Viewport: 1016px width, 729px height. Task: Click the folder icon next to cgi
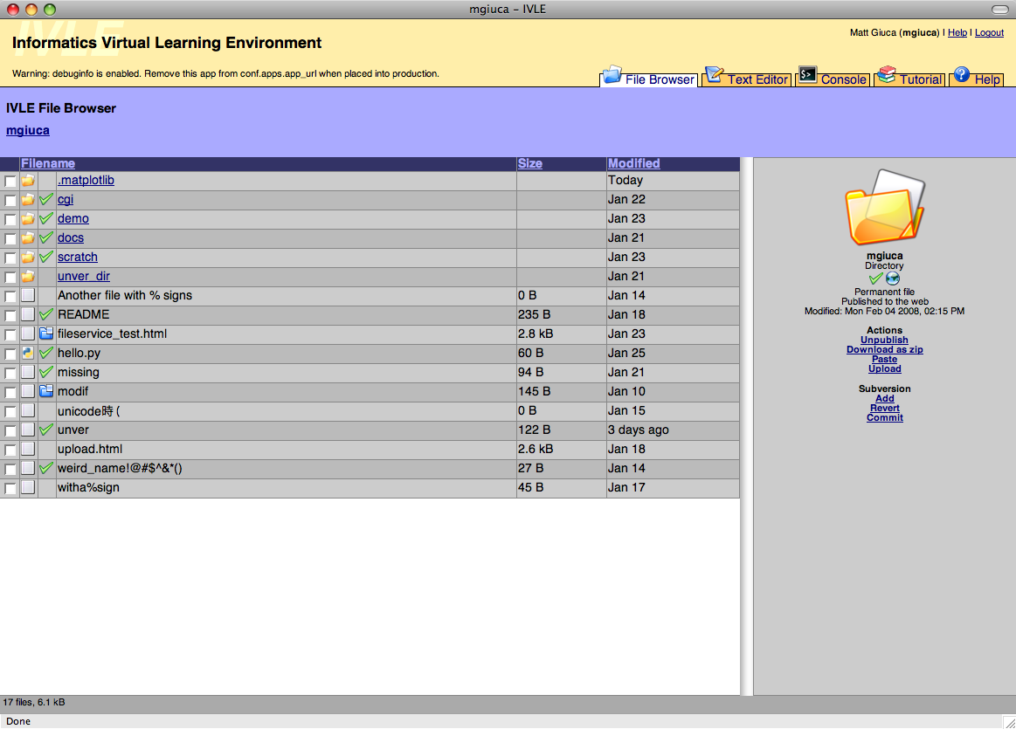[28, 199]
